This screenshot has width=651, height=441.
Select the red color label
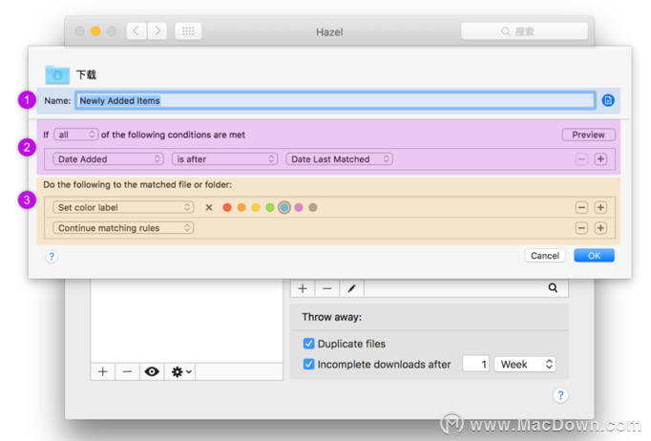click(x=227, y=207)
